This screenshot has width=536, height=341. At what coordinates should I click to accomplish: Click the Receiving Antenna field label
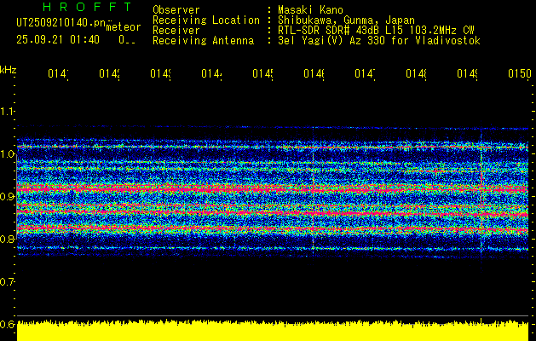point(203,40)
